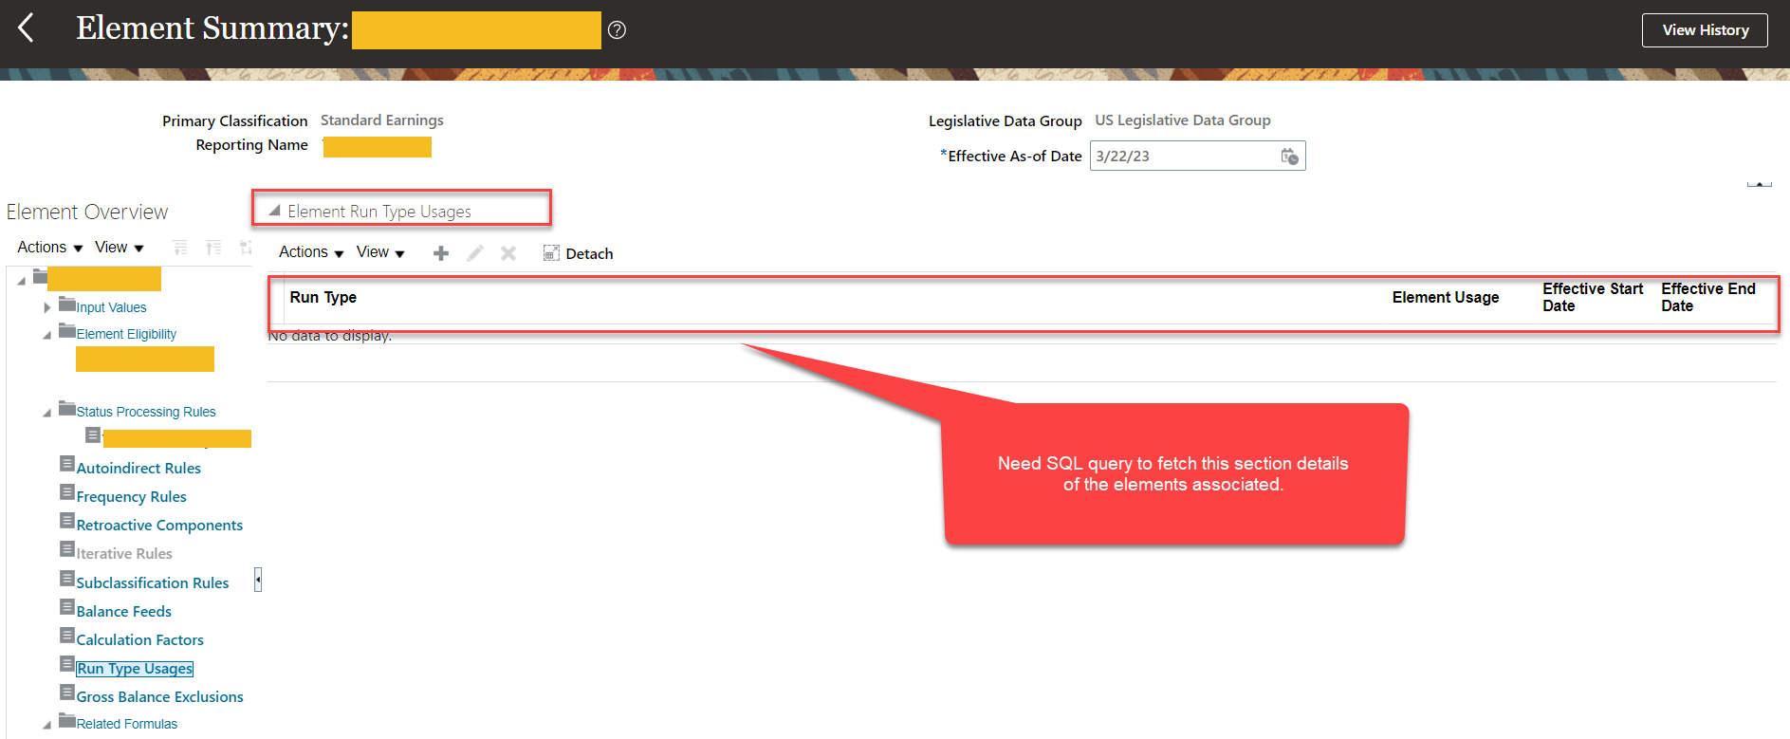Image resolution: width=1790 pixels, height=739 pixels.
Task: Select the Element Eligibility tree link
Action: [x=126, y=335]
